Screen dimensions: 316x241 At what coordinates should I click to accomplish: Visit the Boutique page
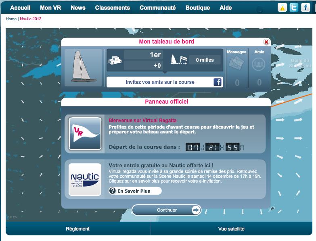[198, 8]
